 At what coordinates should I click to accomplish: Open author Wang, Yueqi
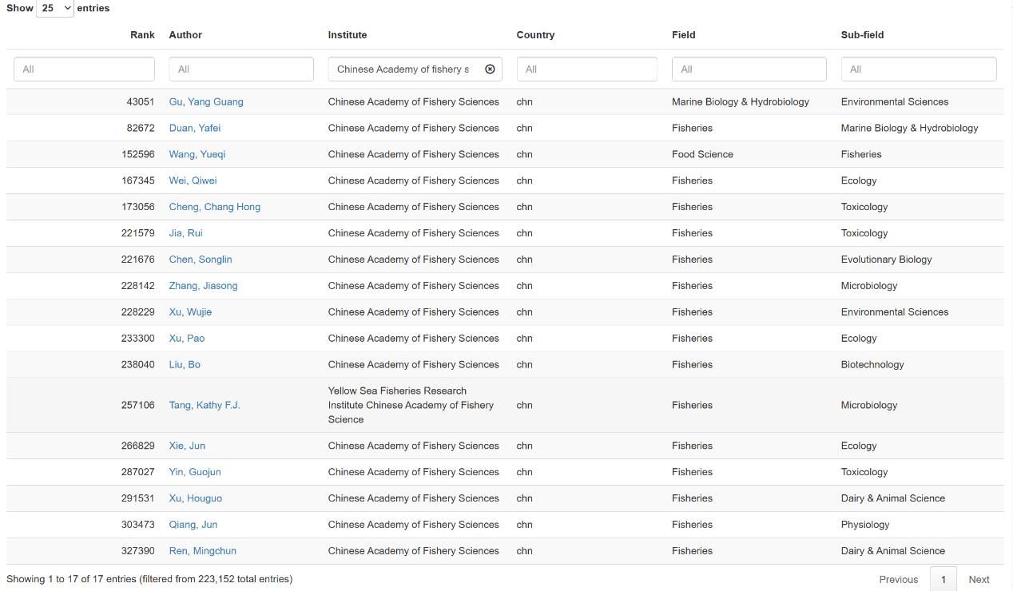(x=197, y=154)
